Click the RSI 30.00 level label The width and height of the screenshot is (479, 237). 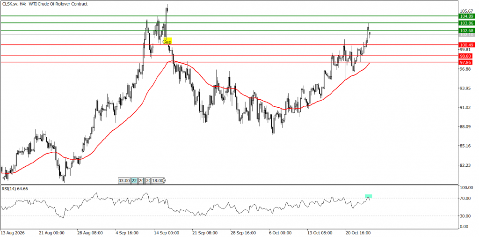[x=466, y=216]
